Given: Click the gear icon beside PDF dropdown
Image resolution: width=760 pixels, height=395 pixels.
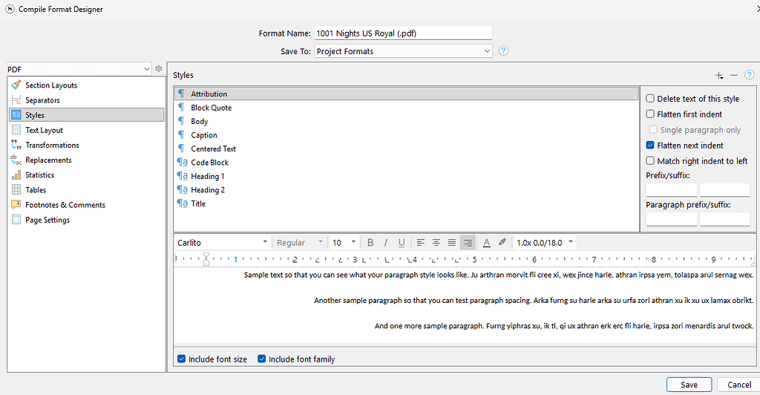Looking at the screenshot, I should click(159, 69).
